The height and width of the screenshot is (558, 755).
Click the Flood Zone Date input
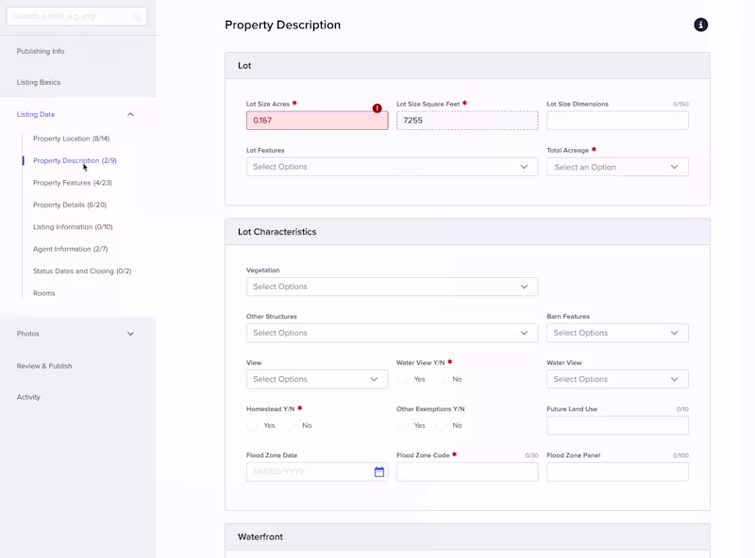317,472
